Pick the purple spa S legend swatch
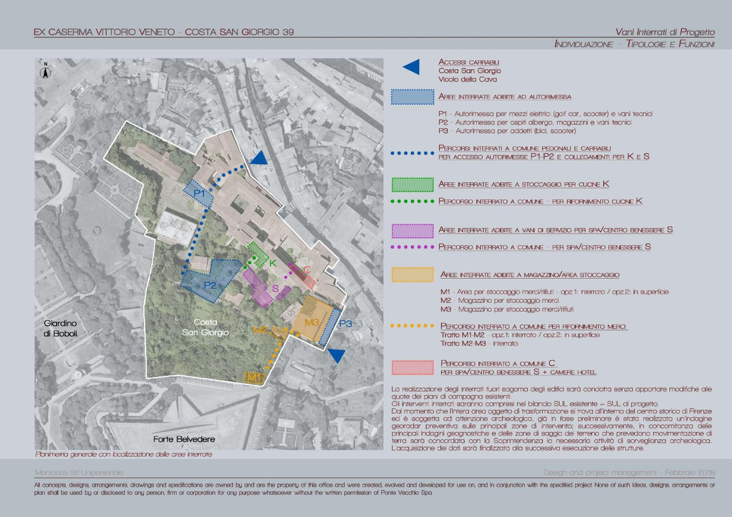The image size is (732, 517). tap(412, 230)
